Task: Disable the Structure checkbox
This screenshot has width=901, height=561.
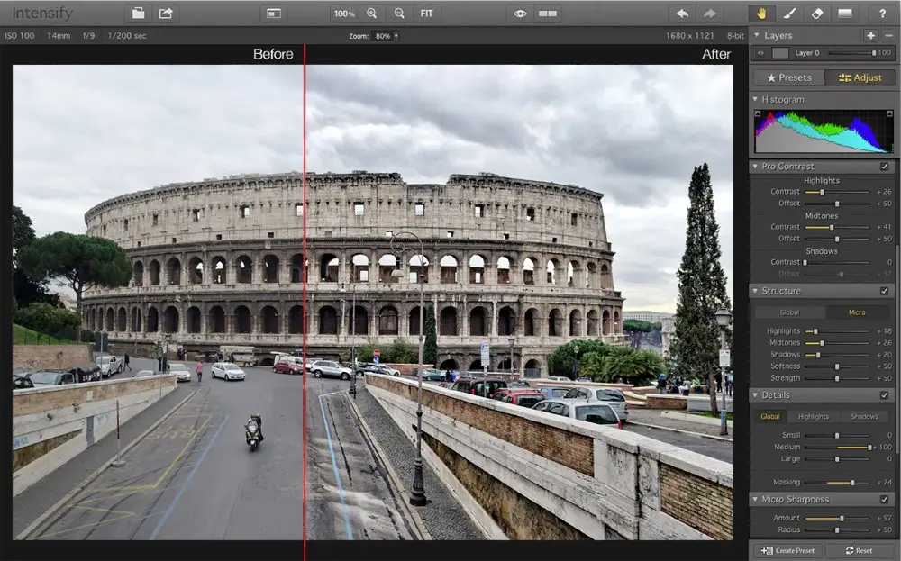Action: point(885,291)
